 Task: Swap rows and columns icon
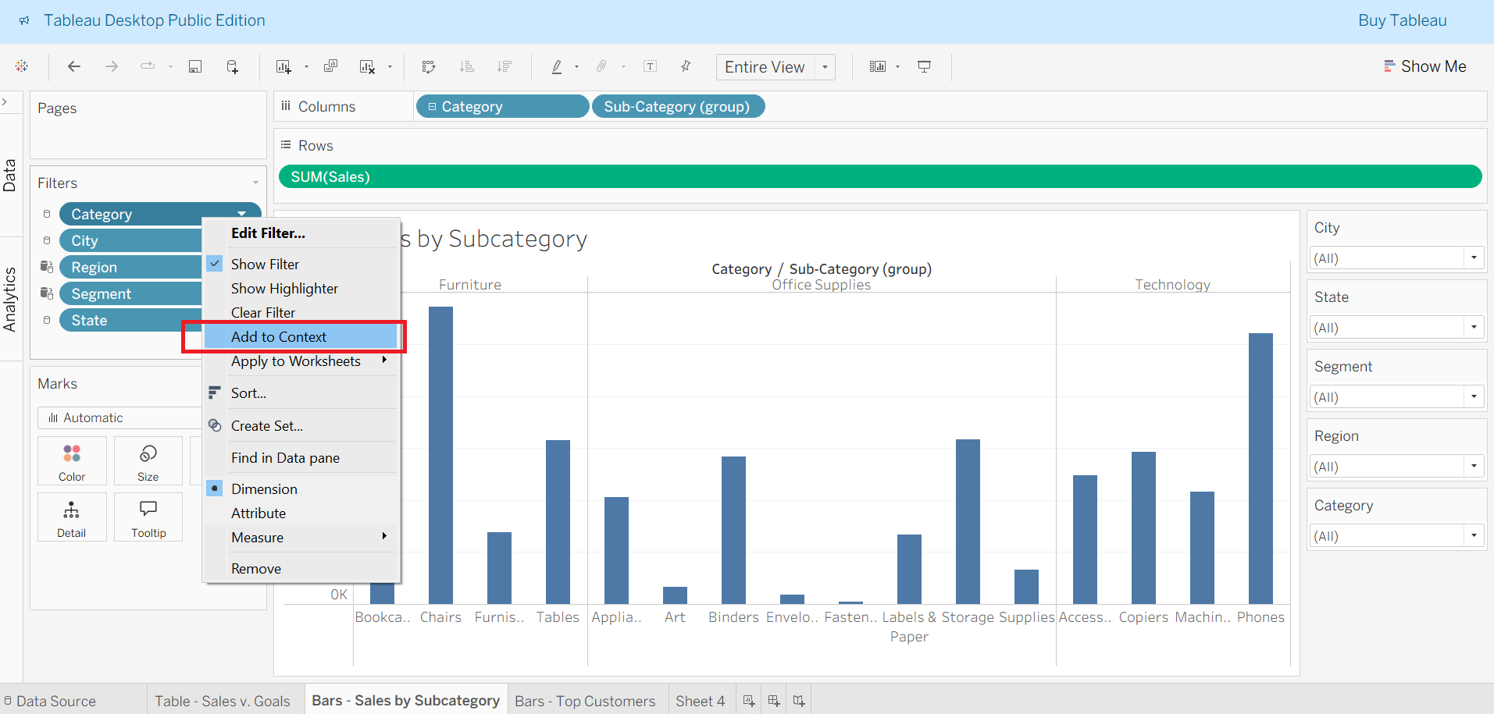click(429, 66)
